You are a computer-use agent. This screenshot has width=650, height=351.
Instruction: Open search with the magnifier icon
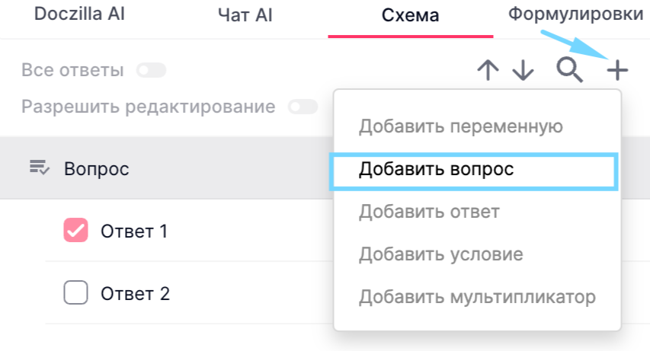pos(570,70)
